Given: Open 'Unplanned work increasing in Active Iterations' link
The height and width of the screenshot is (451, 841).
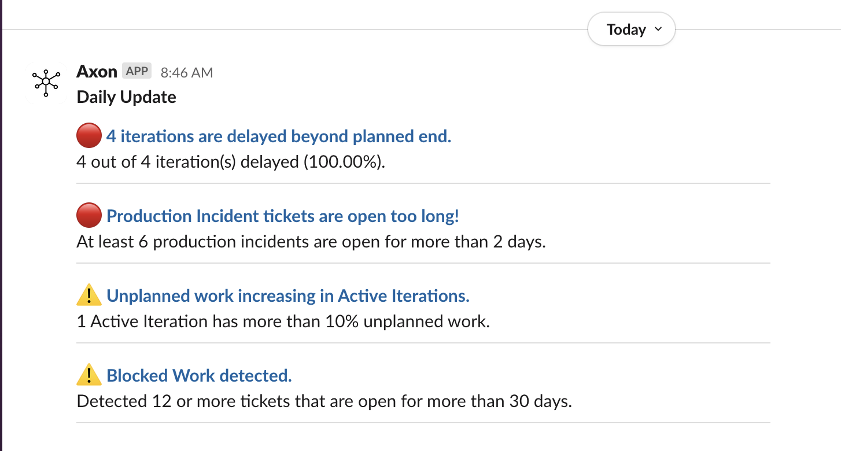Looking at the screenshot, I should click(x=288, y=296).
